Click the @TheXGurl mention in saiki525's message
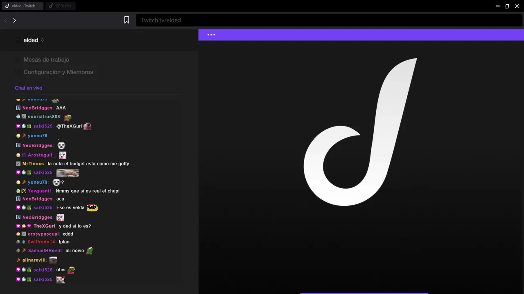The height and width of the screenshot is (294, 524). 69,126
